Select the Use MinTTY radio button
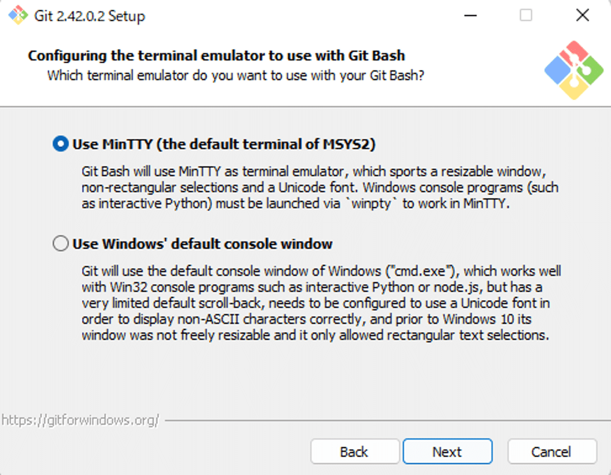This screenshot has height=475, width=611. tap(60, 144)
